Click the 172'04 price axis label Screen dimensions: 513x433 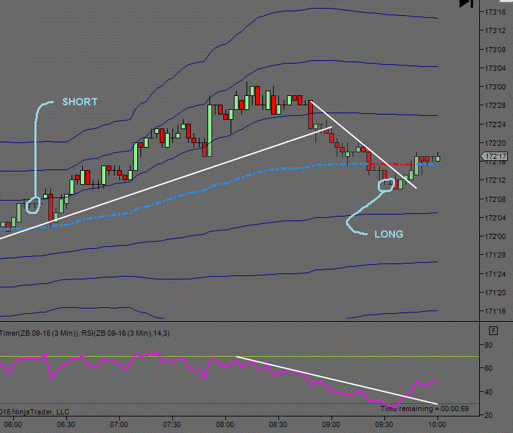(x=495, y=218)
